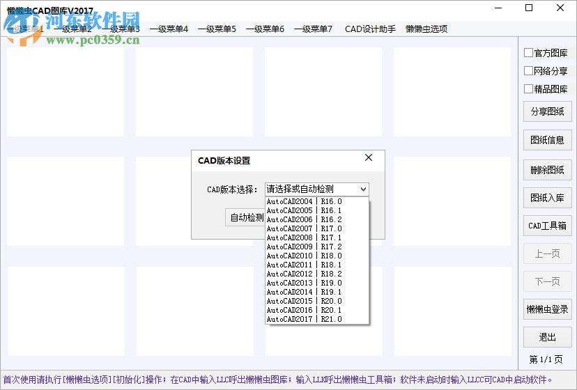This screenshot has height=390, width=577.
Task: Choose AutoCAD2014 | R19.1 from list
Action: click(x=317, y=292)
